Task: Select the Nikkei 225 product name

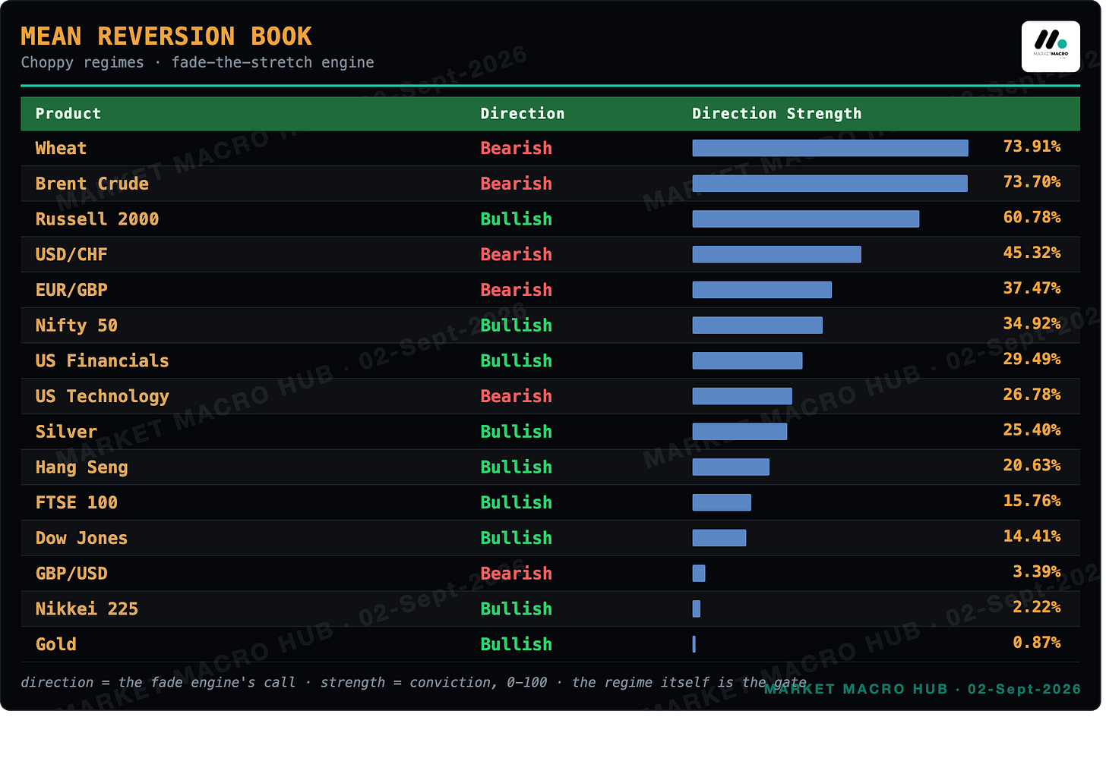Action: tap(87, 609)
